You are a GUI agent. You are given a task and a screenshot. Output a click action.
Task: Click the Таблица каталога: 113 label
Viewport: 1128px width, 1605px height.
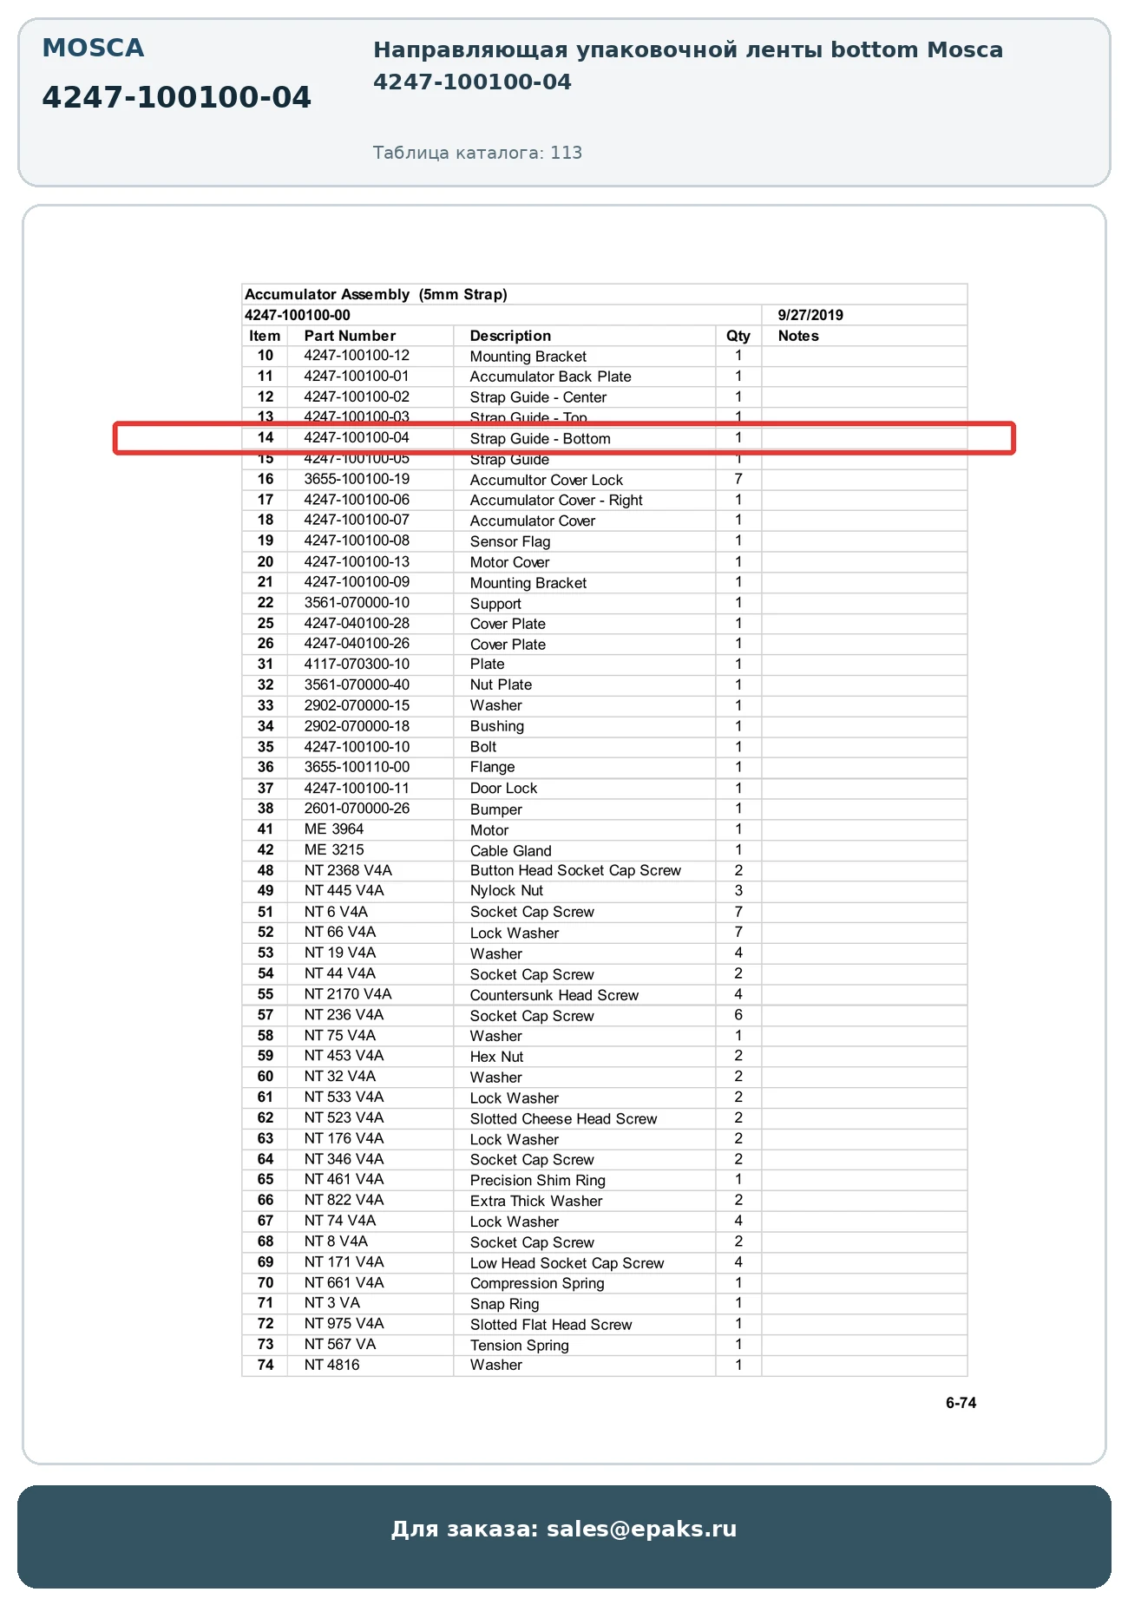[x=477, y=153]
